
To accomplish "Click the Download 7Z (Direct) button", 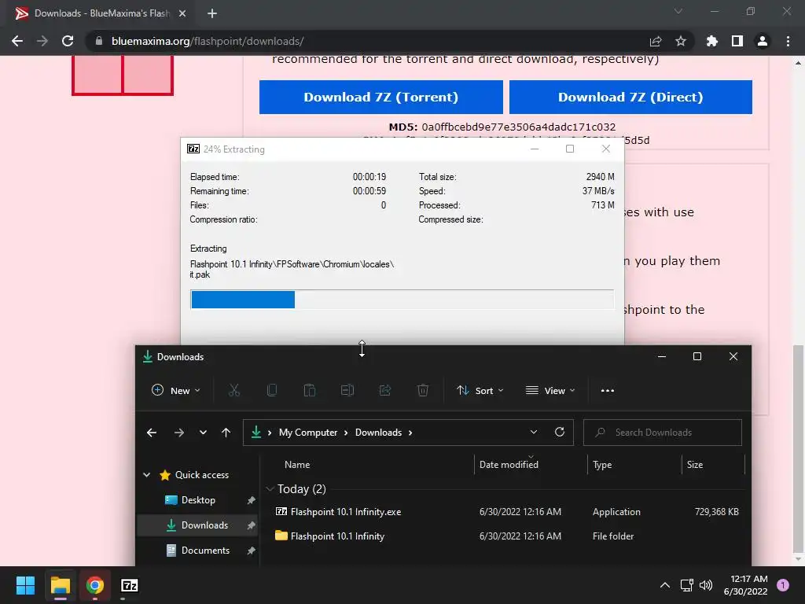I will [x=630, y=97].
